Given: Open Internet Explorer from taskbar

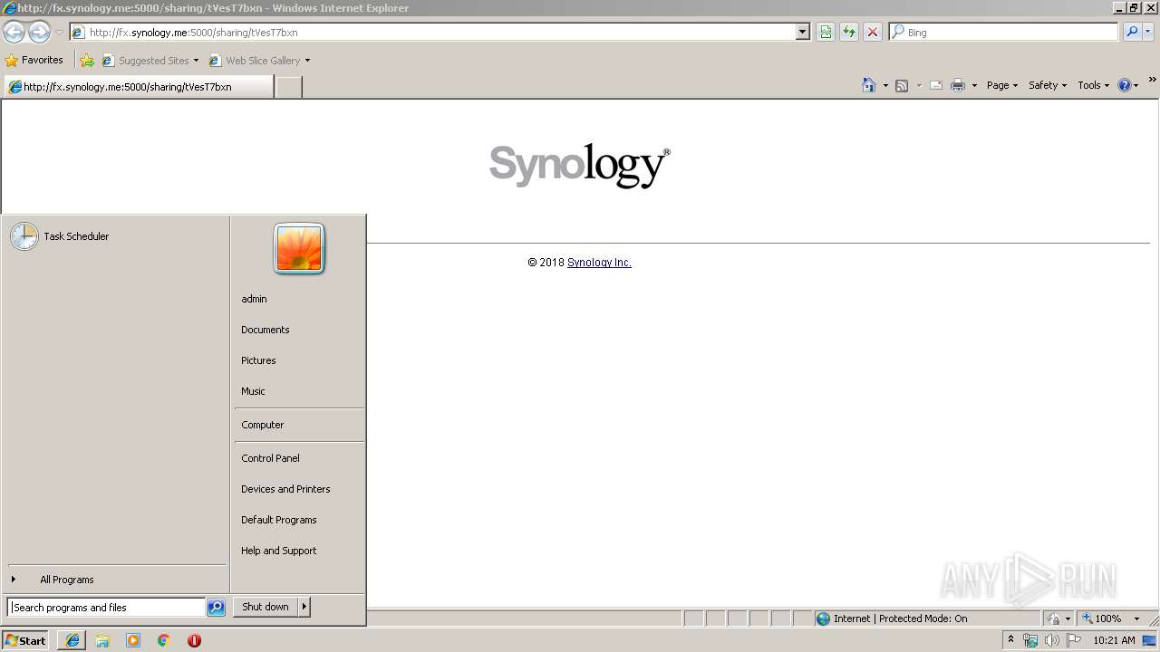Looking at the screenshot, I should tap(72, 640).
